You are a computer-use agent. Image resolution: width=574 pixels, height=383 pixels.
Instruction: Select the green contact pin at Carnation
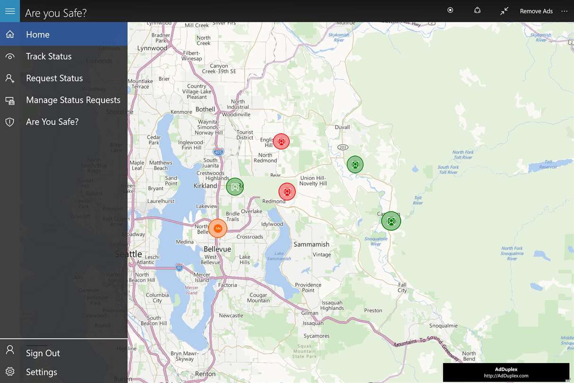coord(391,221)
